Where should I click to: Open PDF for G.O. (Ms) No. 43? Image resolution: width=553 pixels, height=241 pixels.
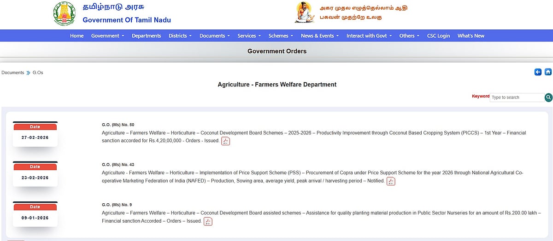391,181
